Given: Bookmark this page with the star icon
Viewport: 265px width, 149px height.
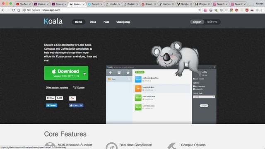Looking at the screenshot, I should pos(200,10).
